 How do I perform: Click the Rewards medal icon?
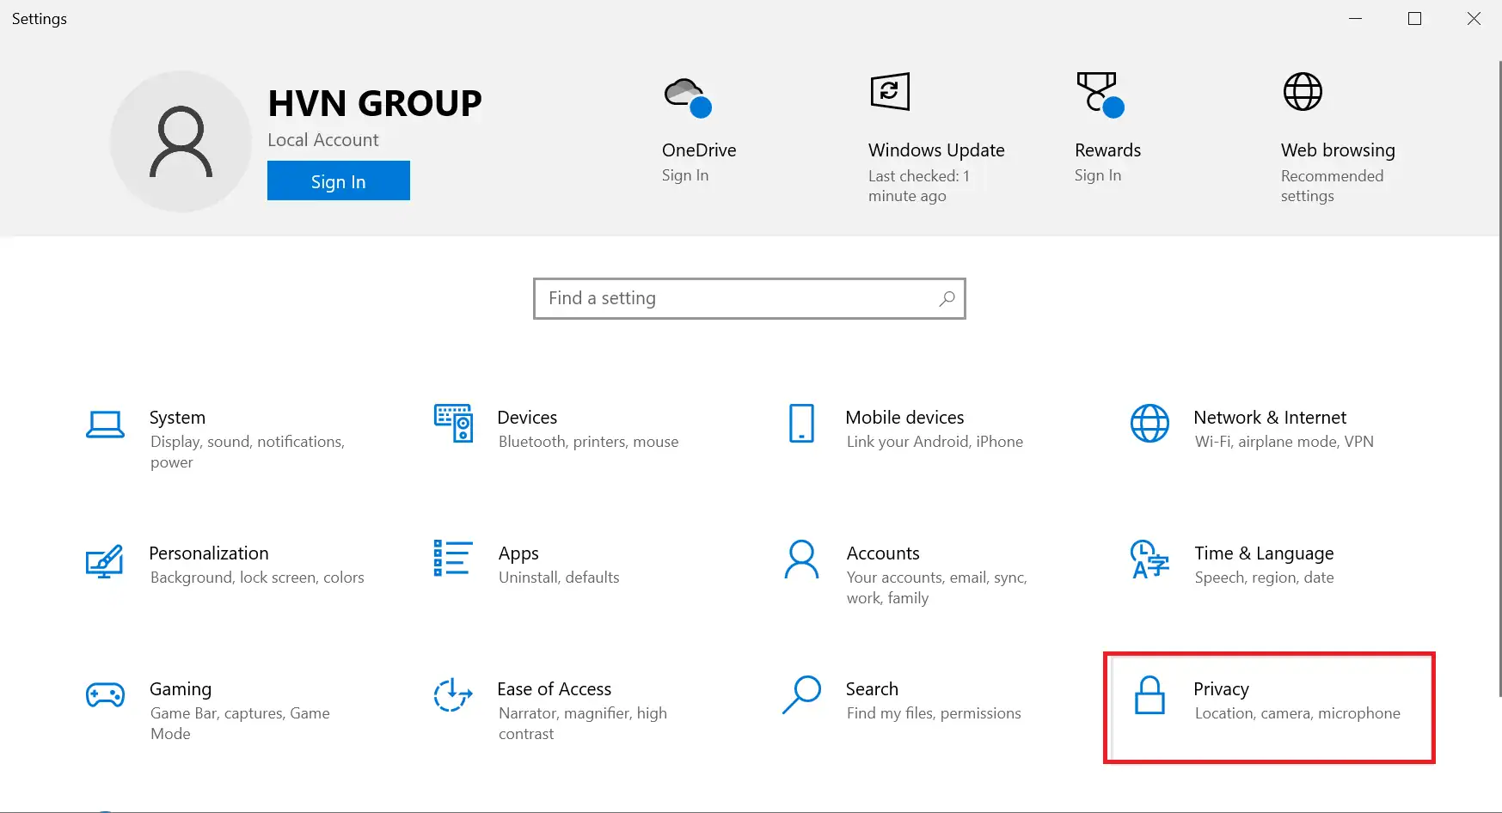click(1099, 94)
